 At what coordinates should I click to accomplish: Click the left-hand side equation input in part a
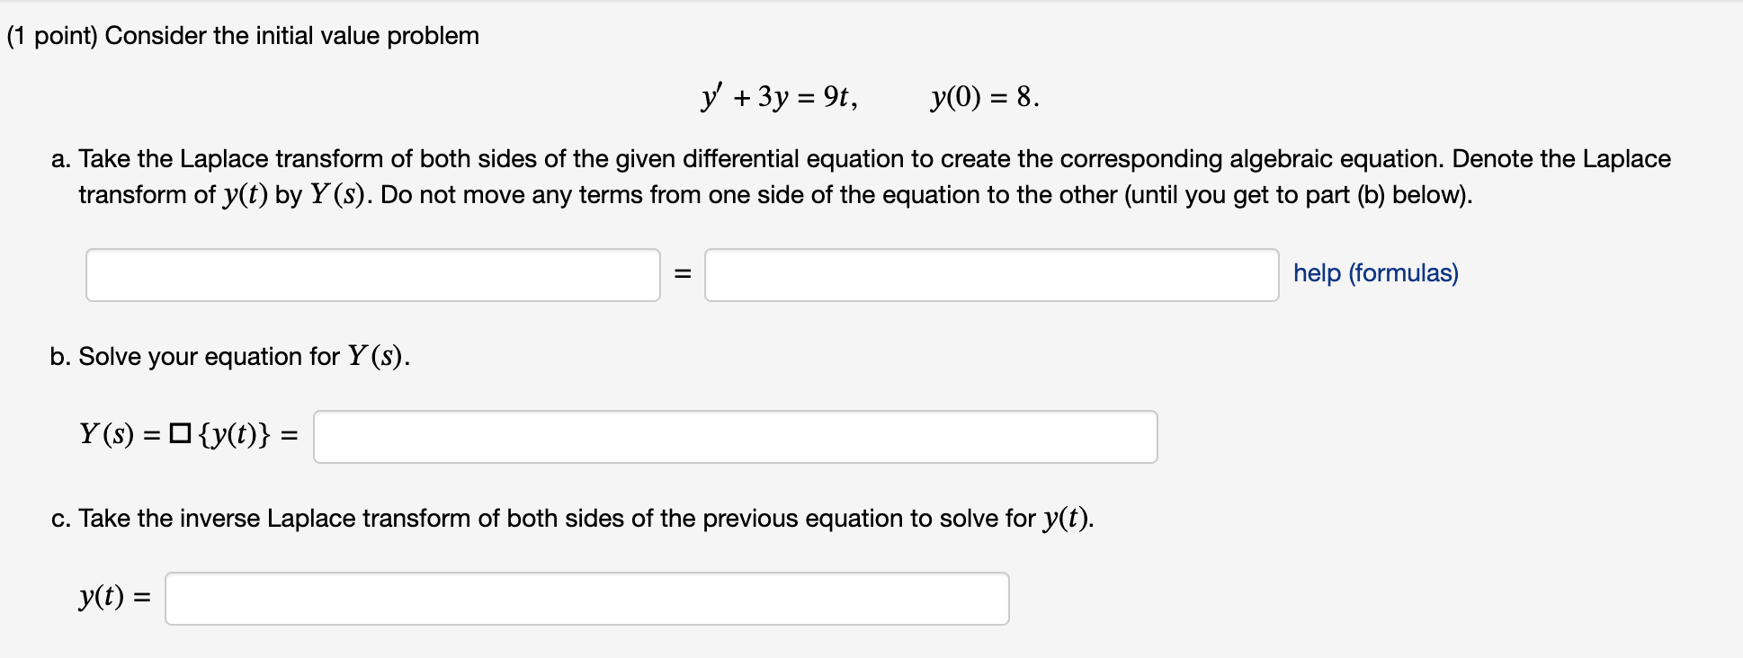(x=372, y=275)
